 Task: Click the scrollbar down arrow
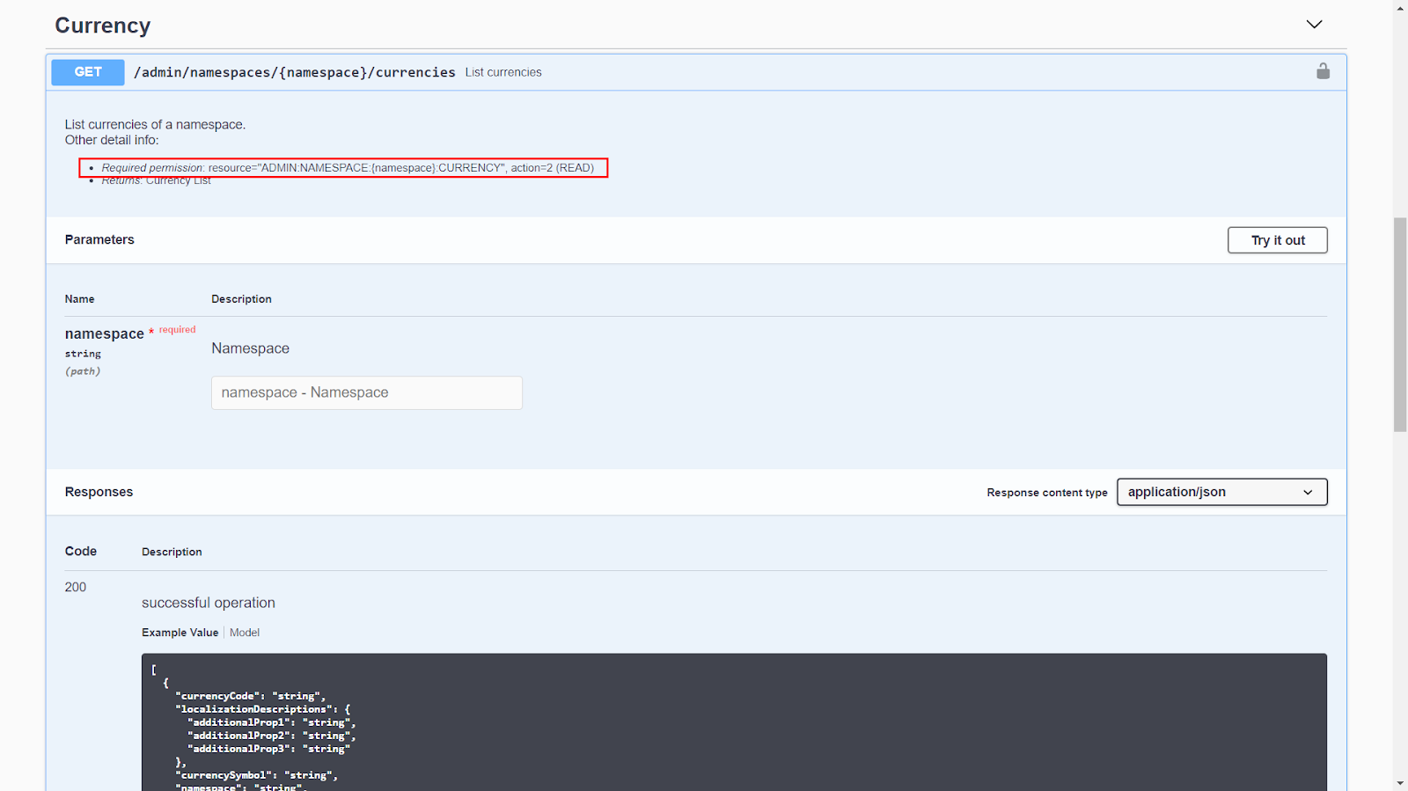1400,783
